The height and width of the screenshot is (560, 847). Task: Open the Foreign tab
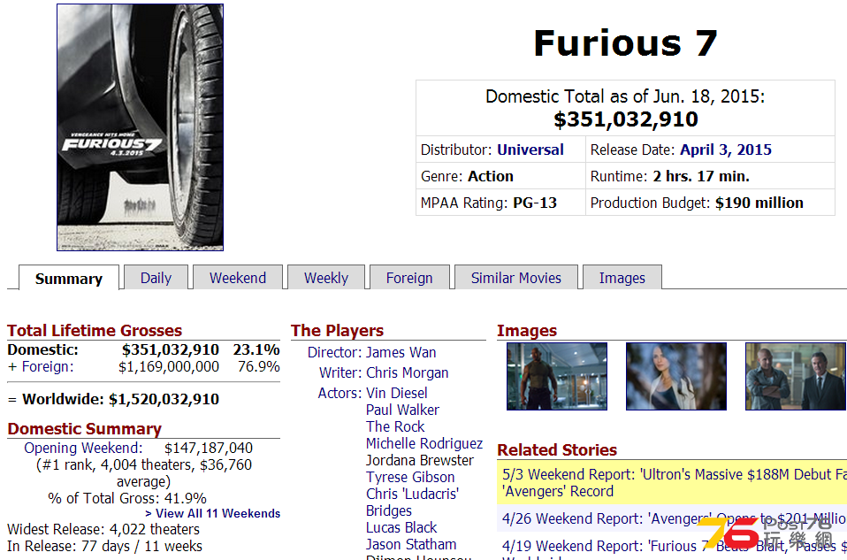(x=409, y=278)
